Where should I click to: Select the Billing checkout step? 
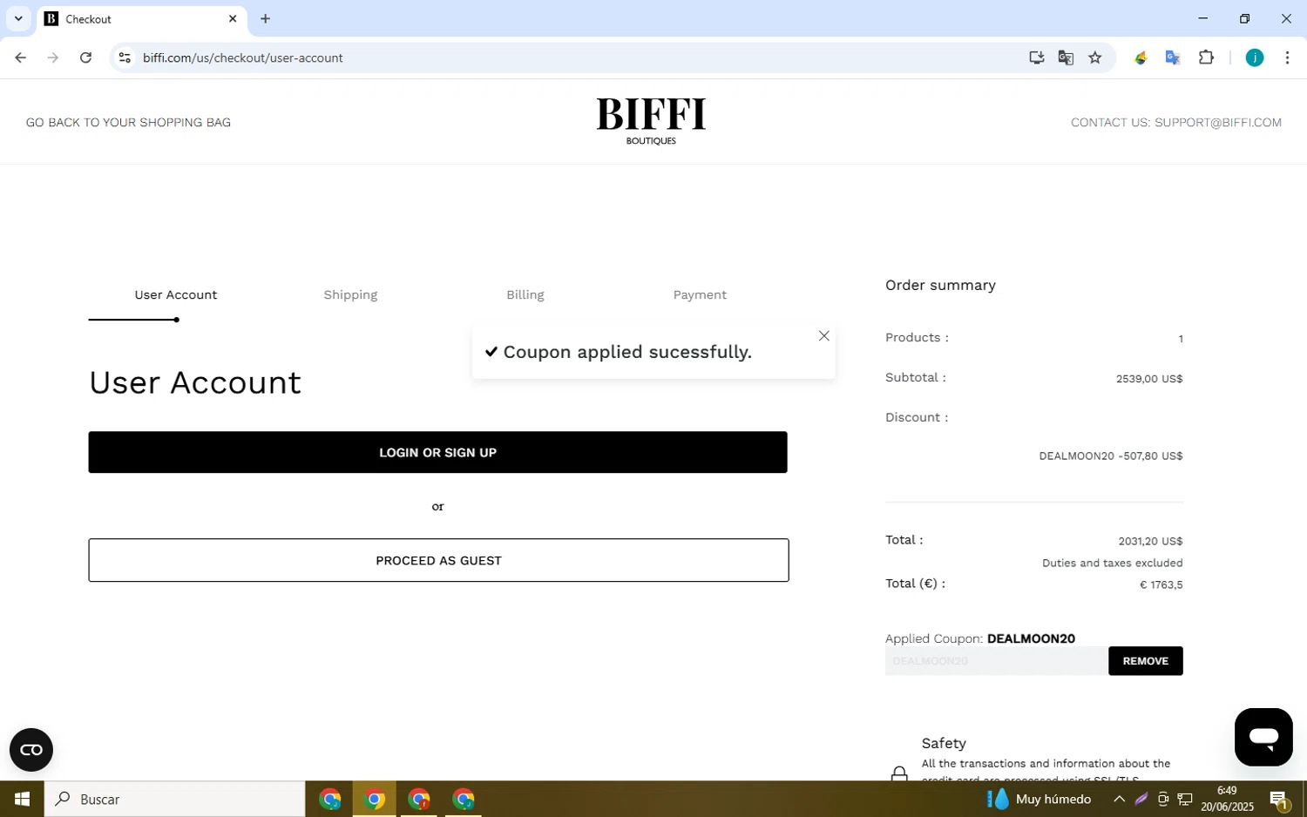(x=525, y=295)
